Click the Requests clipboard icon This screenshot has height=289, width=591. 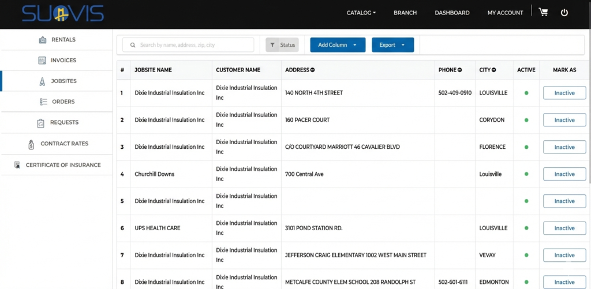point(41,123)
